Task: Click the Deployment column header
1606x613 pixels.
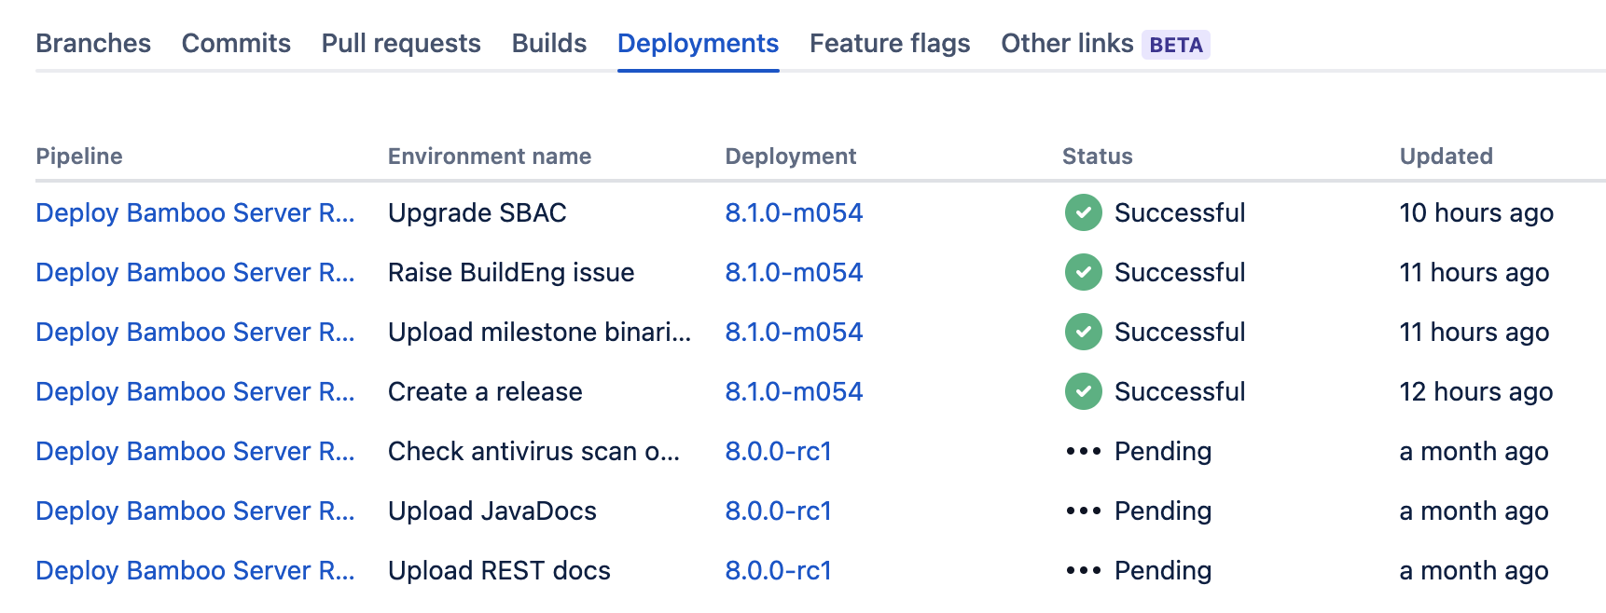Action: coord(791,157)
